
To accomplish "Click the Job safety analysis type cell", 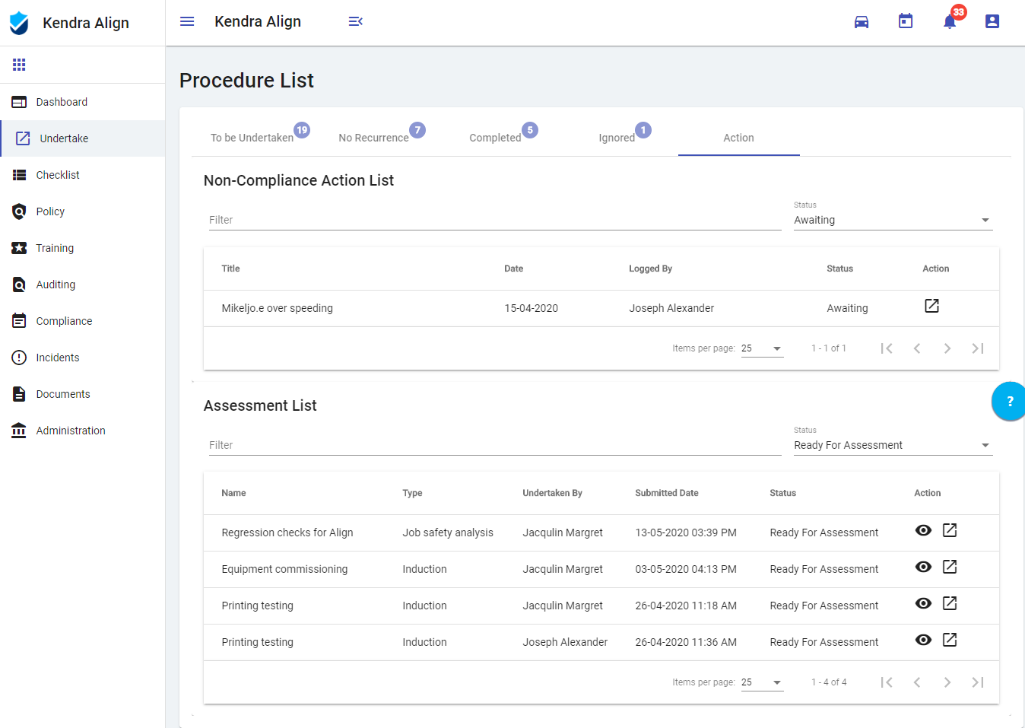I will point(448,532).
